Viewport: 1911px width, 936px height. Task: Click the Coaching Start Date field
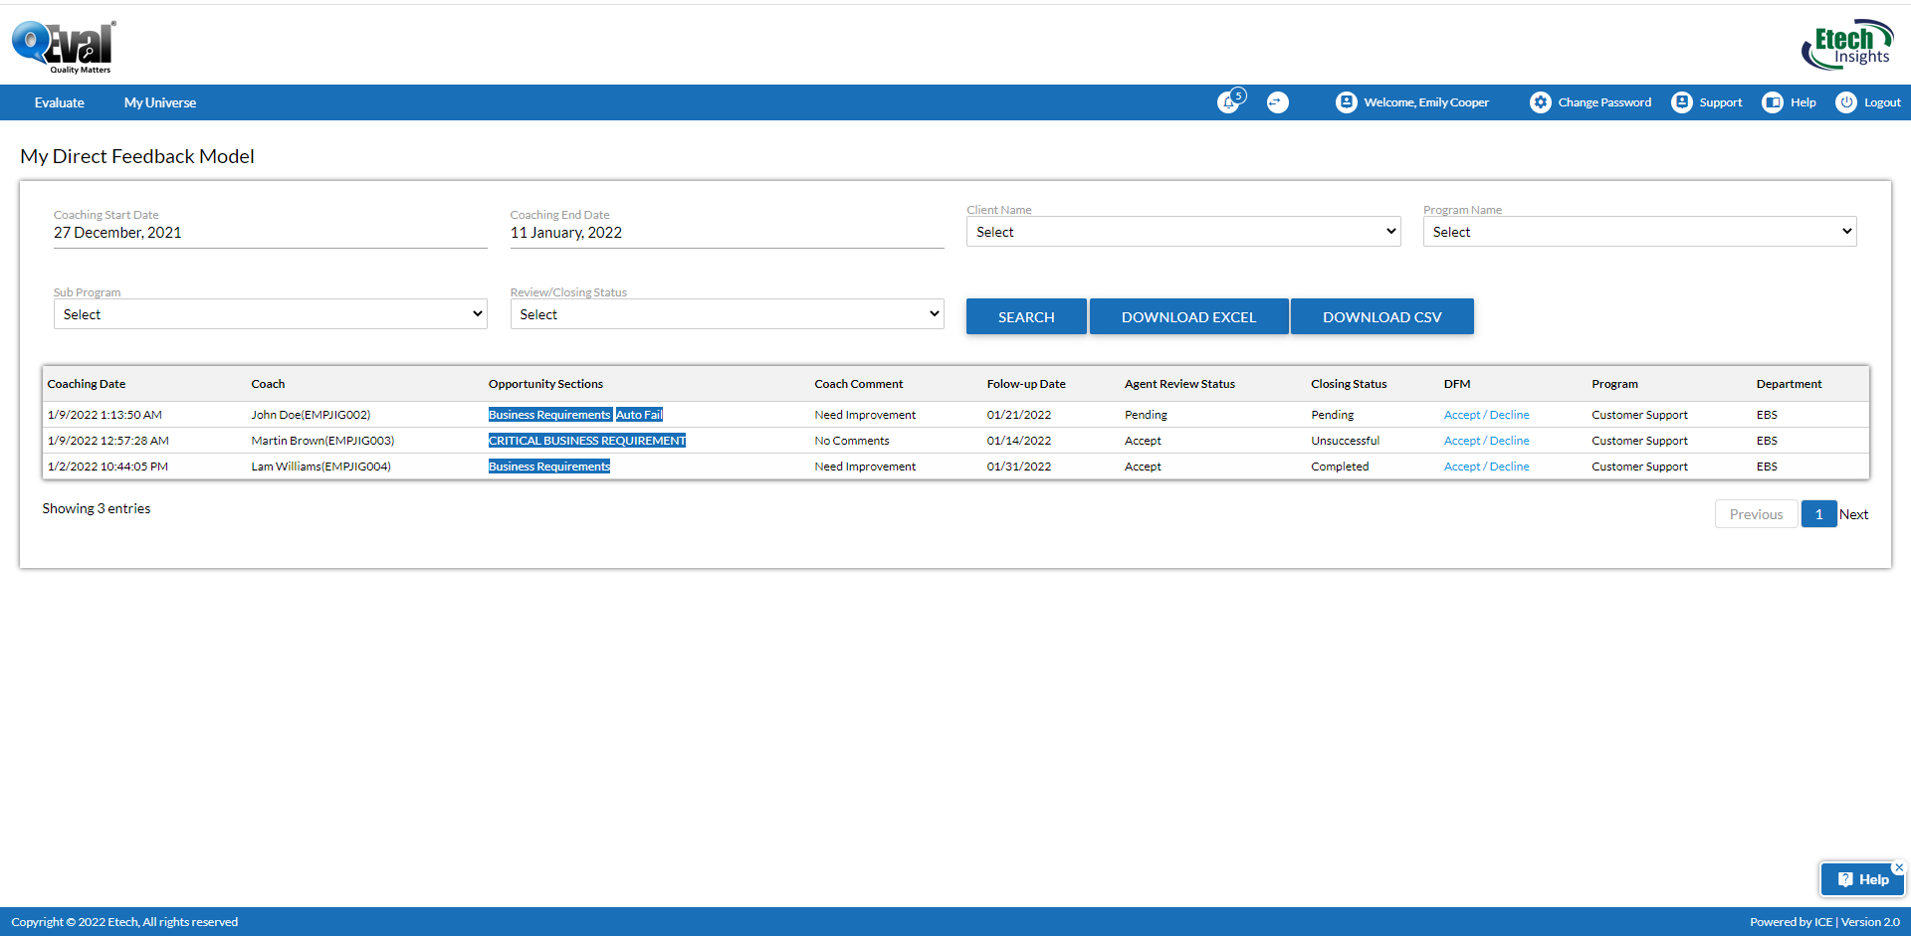click(269, 233)
